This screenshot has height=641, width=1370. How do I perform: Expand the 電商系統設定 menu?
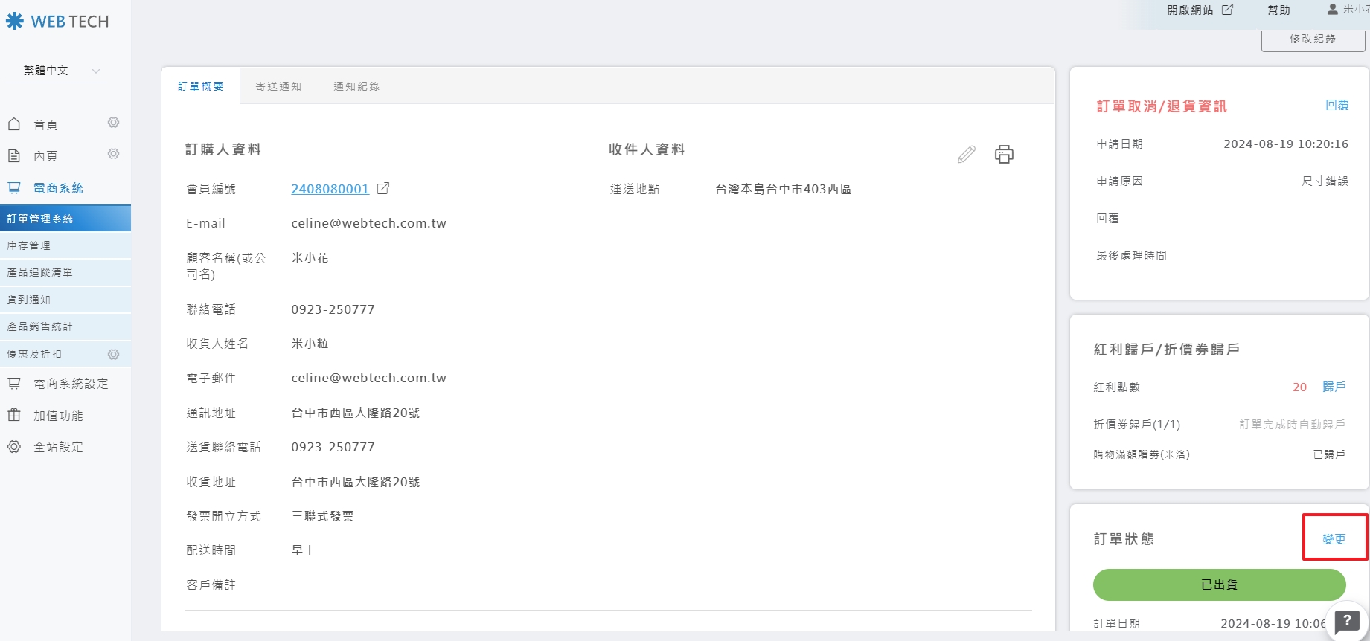tap(71, 384)
